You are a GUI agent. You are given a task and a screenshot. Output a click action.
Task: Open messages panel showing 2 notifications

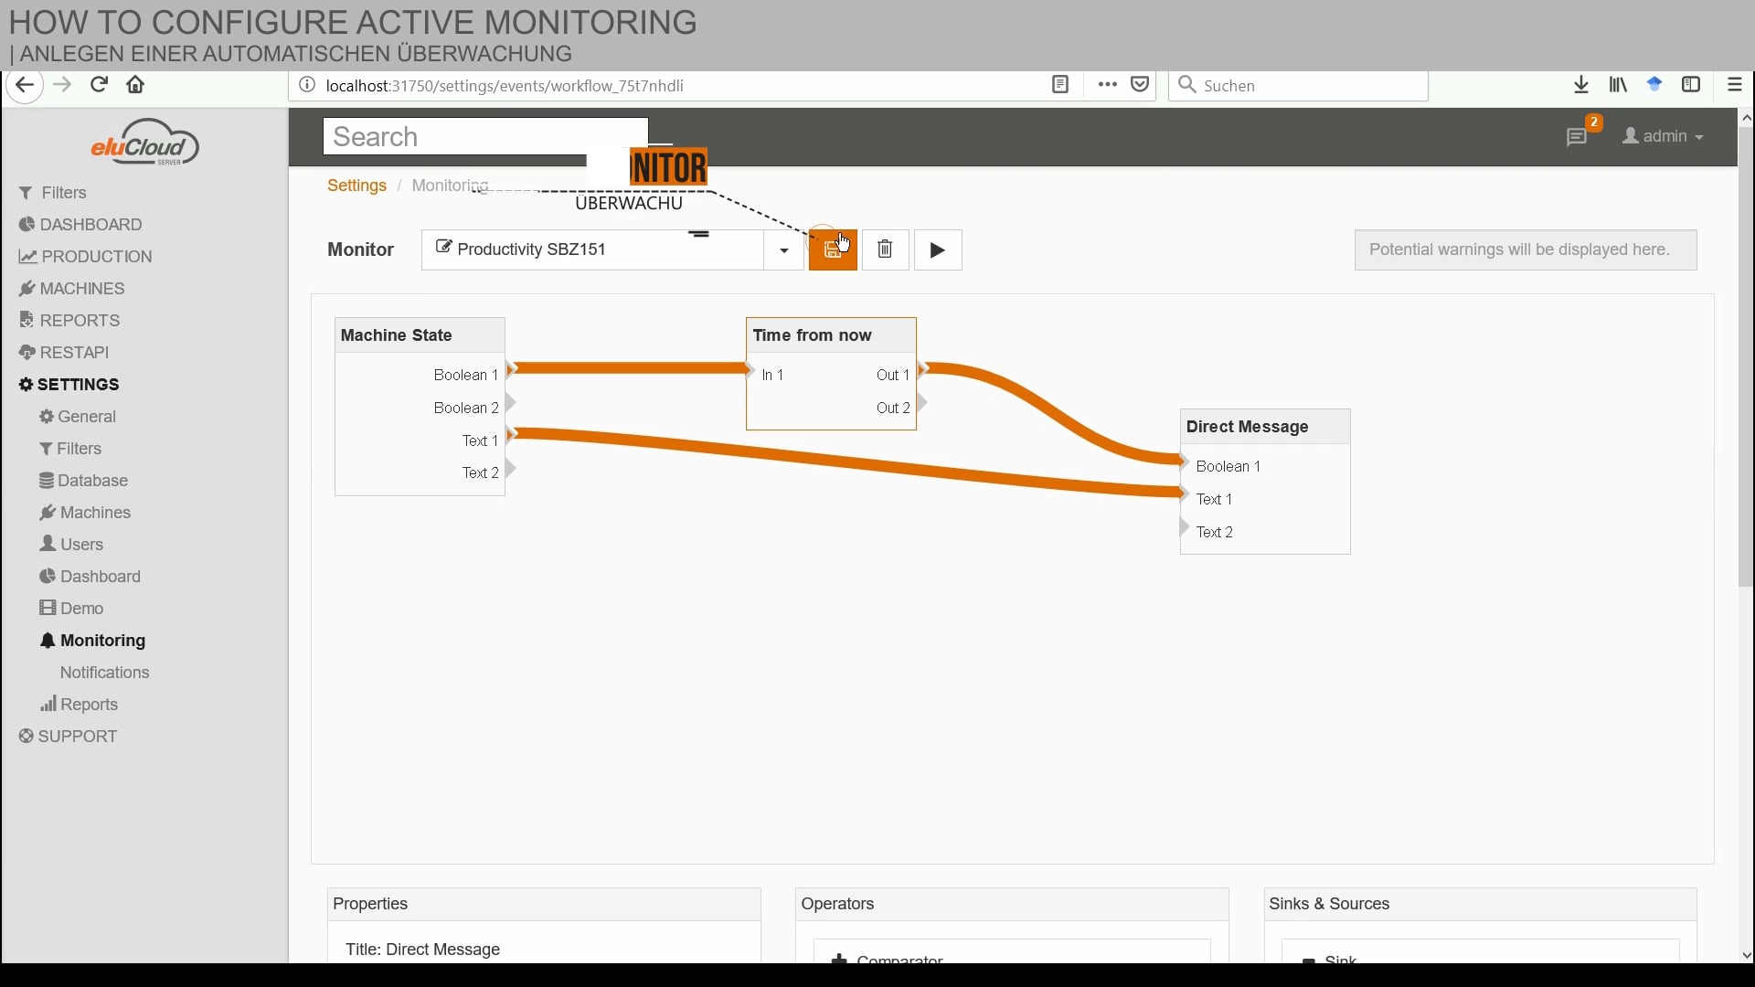[x=1579, y=137]
